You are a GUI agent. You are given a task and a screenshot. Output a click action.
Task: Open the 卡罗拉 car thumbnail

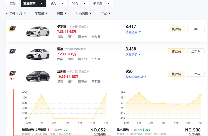tap(38, 31)
